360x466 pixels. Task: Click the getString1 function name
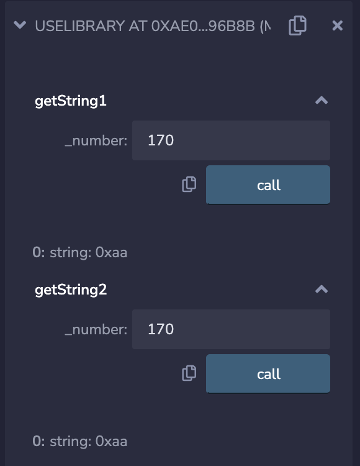point(71,101)
